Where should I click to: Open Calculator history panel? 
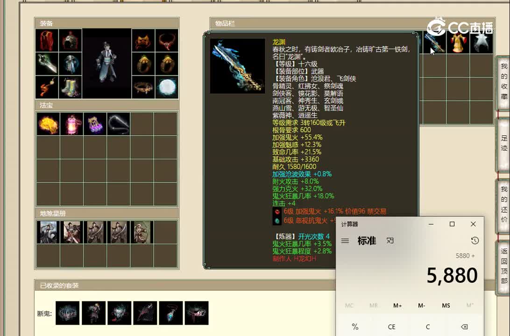[x=475, y=240]
